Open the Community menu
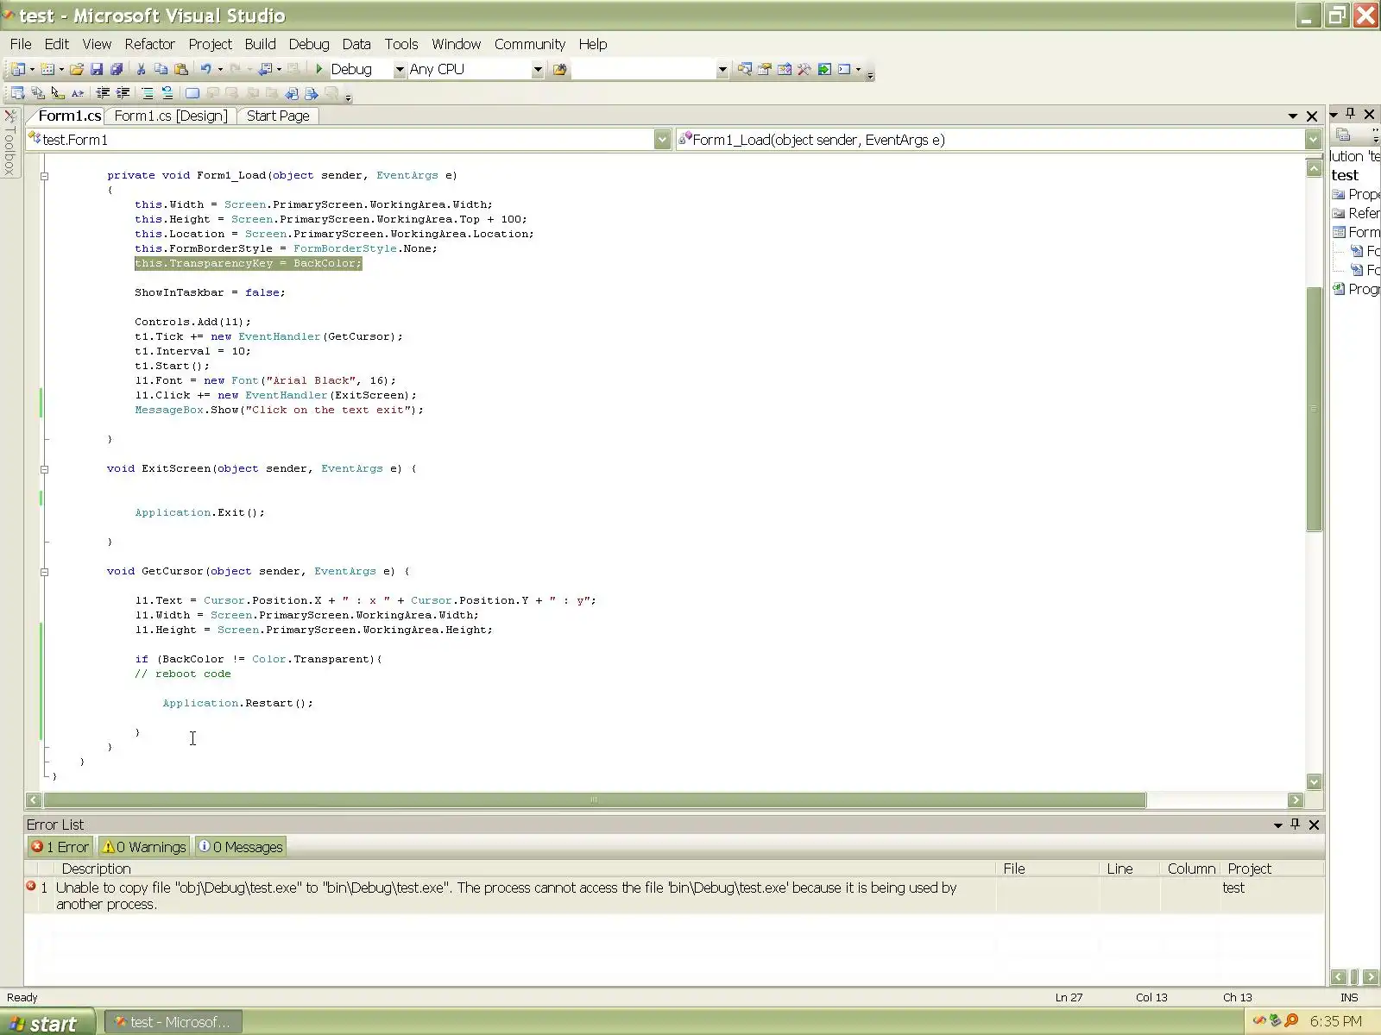This screenshot has height=1035, width=1381. tap(530, 44)
